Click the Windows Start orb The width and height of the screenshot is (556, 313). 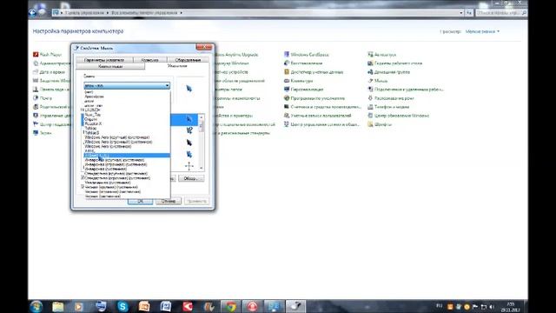[36, 306]
